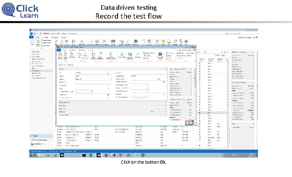The width and height of the screenshot is (292, 177).
Task: Click the Statement icon in the main ribbon
Action: tap(82, 42)
